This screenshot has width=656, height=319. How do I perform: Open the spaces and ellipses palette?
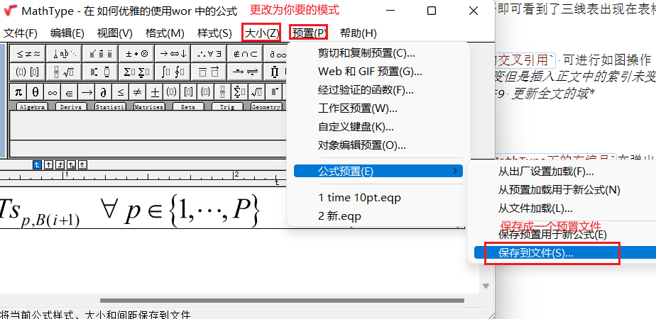(64, 53)
